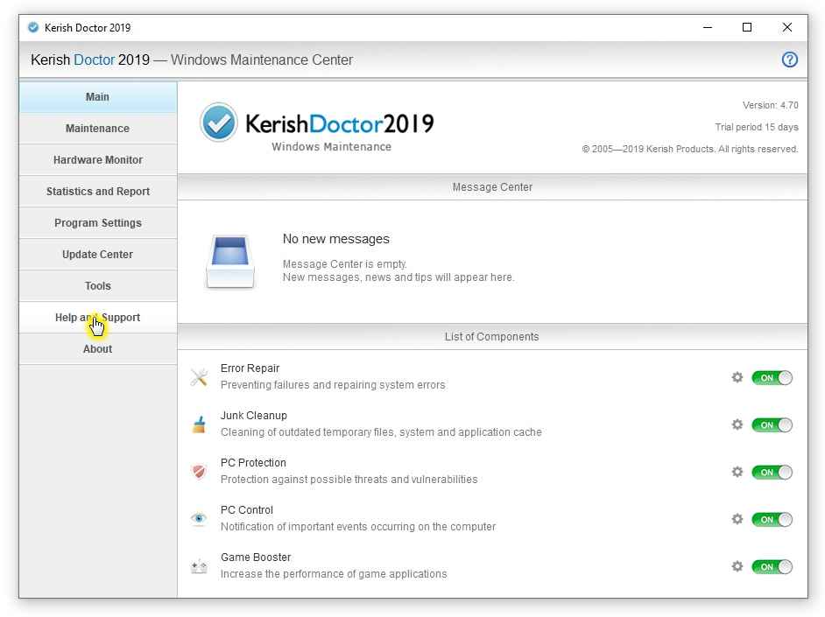This screenshot has width=825, height=617.
Task: Open PC Control settings gear
Action: (737, 519)
